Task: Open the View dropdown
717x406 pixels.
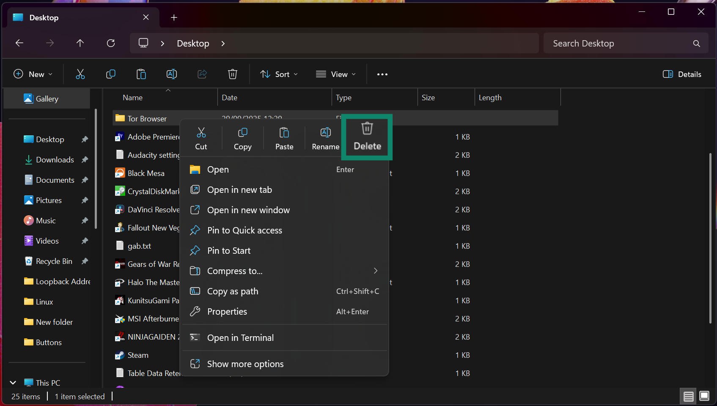Action: point(335,74)
